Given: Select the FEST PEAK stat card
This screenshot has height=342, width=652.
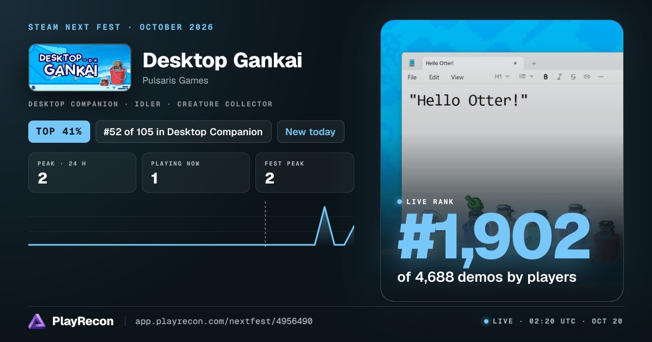Looking at the screenshot, I should click(305, 173).
